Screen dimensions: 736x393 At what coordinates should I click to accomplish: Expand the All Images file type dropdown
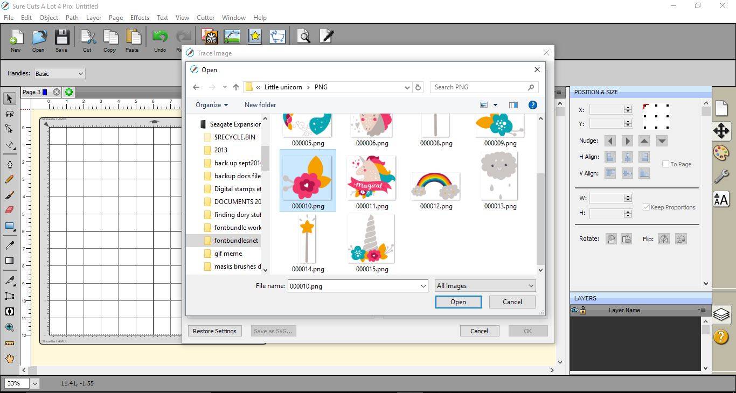click(485, 286)
